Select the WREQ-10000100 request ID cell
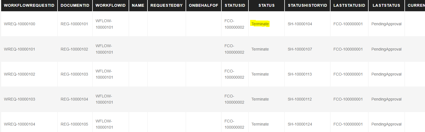Image resolution: width=425 pixels, height=132 pixels. [19, 24]
